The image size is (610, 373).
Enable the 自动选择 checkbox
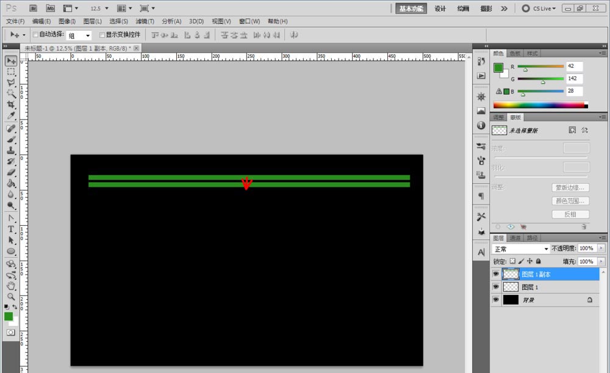(35, 35)
